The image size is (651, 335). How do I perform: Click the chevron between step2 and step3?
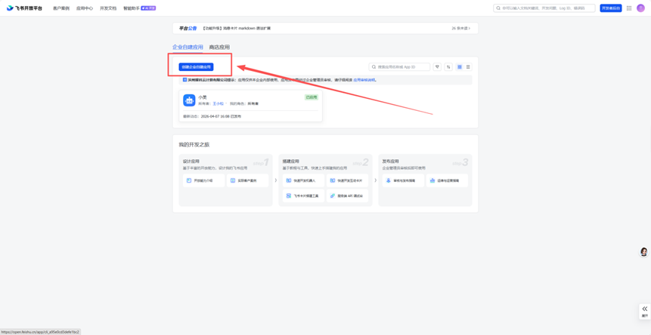[375, 180]
